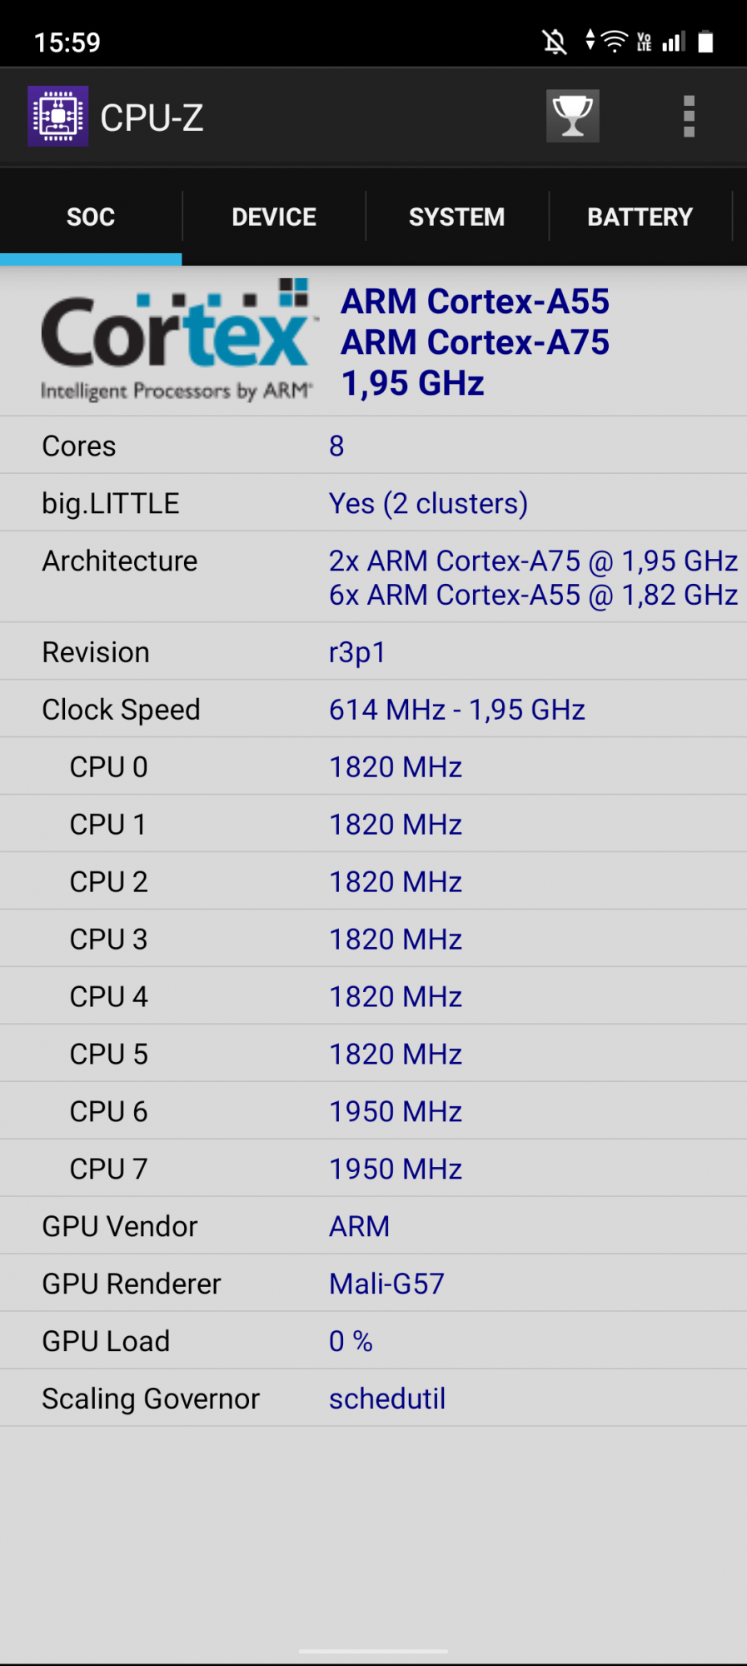Tap the ARM Cortex-A55 header text
Image resolution: width=747 pixels, height=1666 pixels.
click(476, 302)
